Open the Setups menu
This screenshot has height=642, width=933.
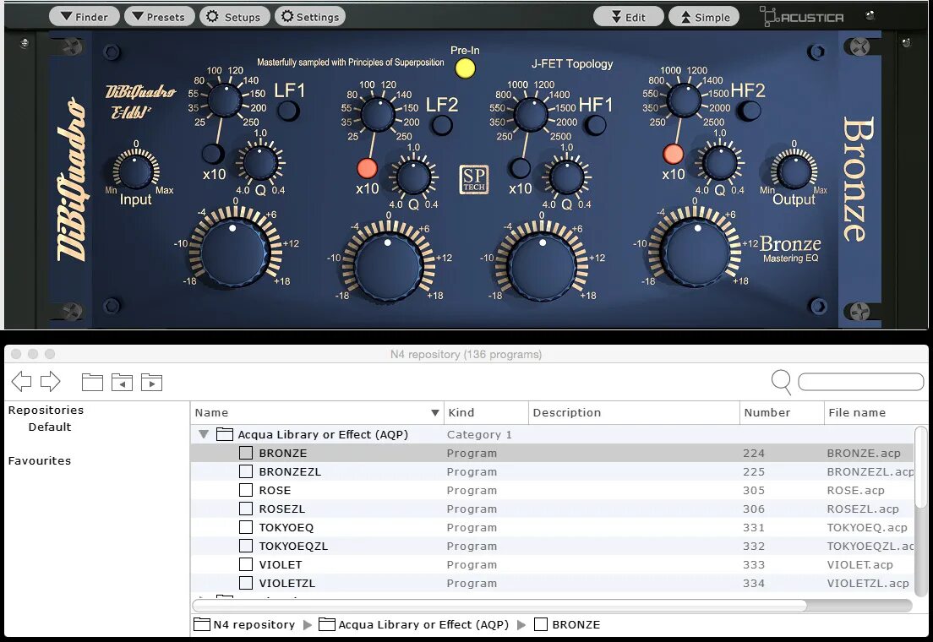[234, 17]
